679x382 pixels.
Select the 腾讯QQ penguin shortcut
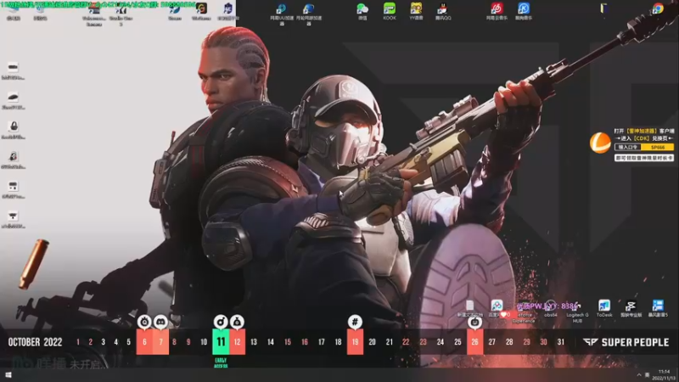[442, 11]
